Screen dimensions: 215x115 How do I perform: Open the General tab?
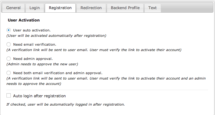click(13, 8)
